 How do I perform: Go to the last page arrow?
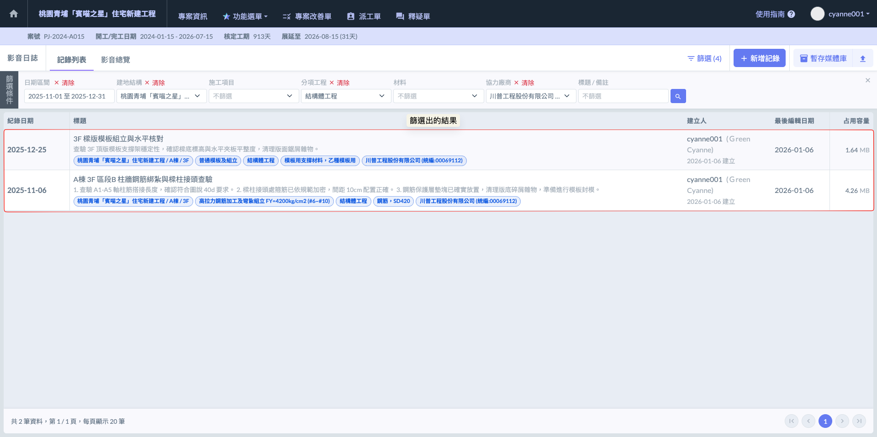859,421
